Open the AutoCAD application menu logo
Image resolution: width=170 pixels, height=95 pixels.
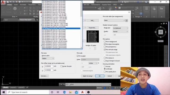pyautogui.click(x=3, y=3)
